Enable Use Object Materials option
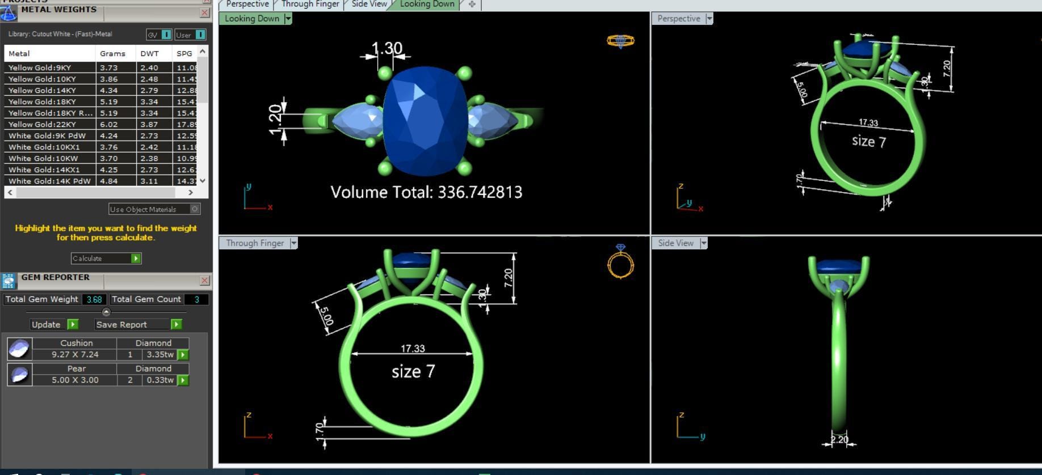1042x475 pixels. coord(194,209)
